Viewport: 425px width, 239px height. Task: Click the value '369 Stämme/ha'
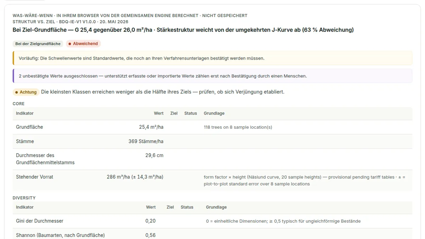[146, 141]
